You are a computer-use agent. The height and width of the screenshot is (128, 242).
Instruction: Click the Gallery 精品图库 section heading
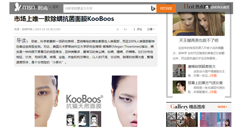tap(188, 107)
